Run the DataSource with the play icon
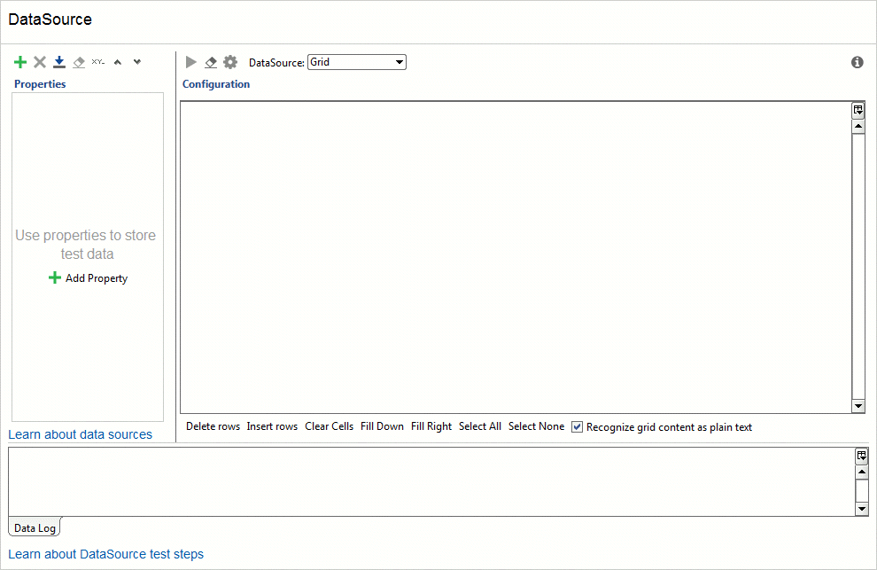Viewport: 877px width, 570px height. 190,61
